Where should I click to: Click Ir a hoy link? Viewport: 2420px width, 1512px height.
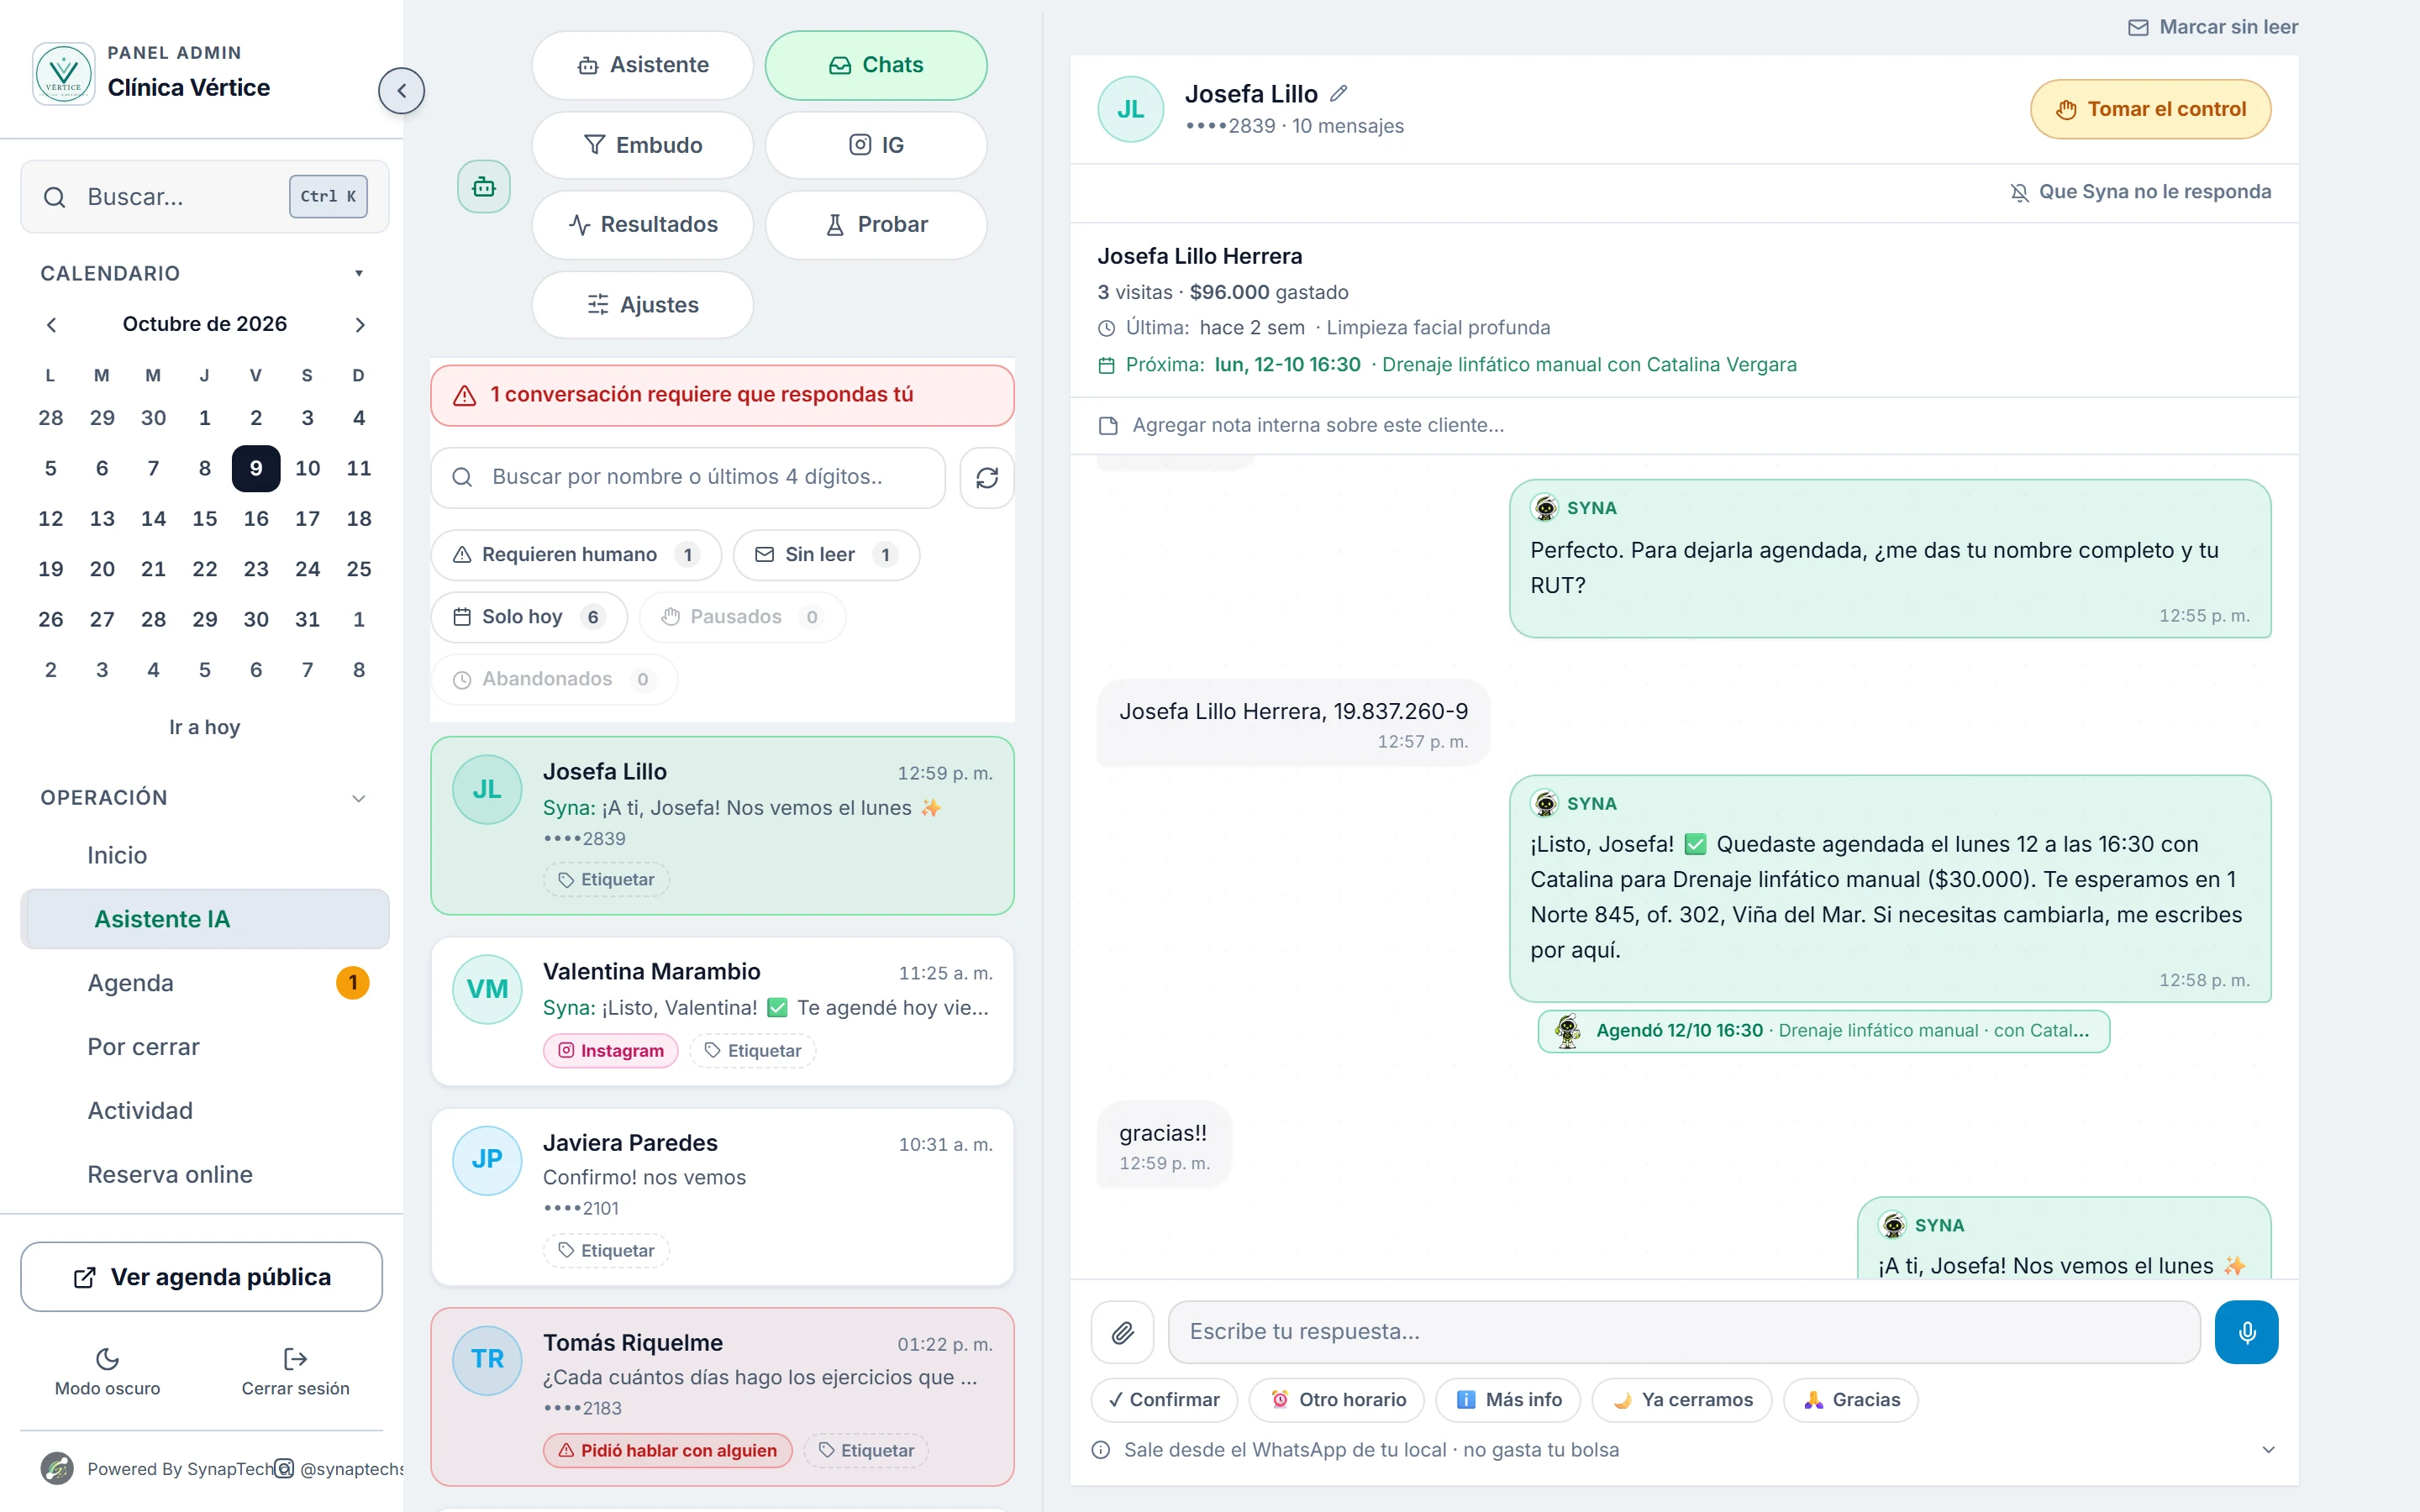(x=205, y=727)
